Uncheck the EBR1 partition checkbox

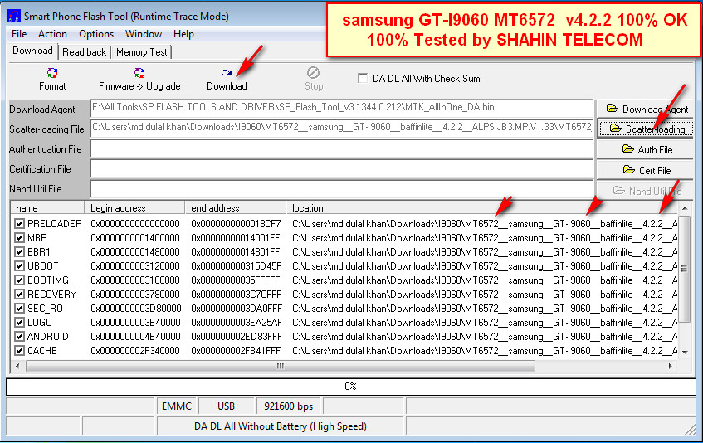pos(19,251)
